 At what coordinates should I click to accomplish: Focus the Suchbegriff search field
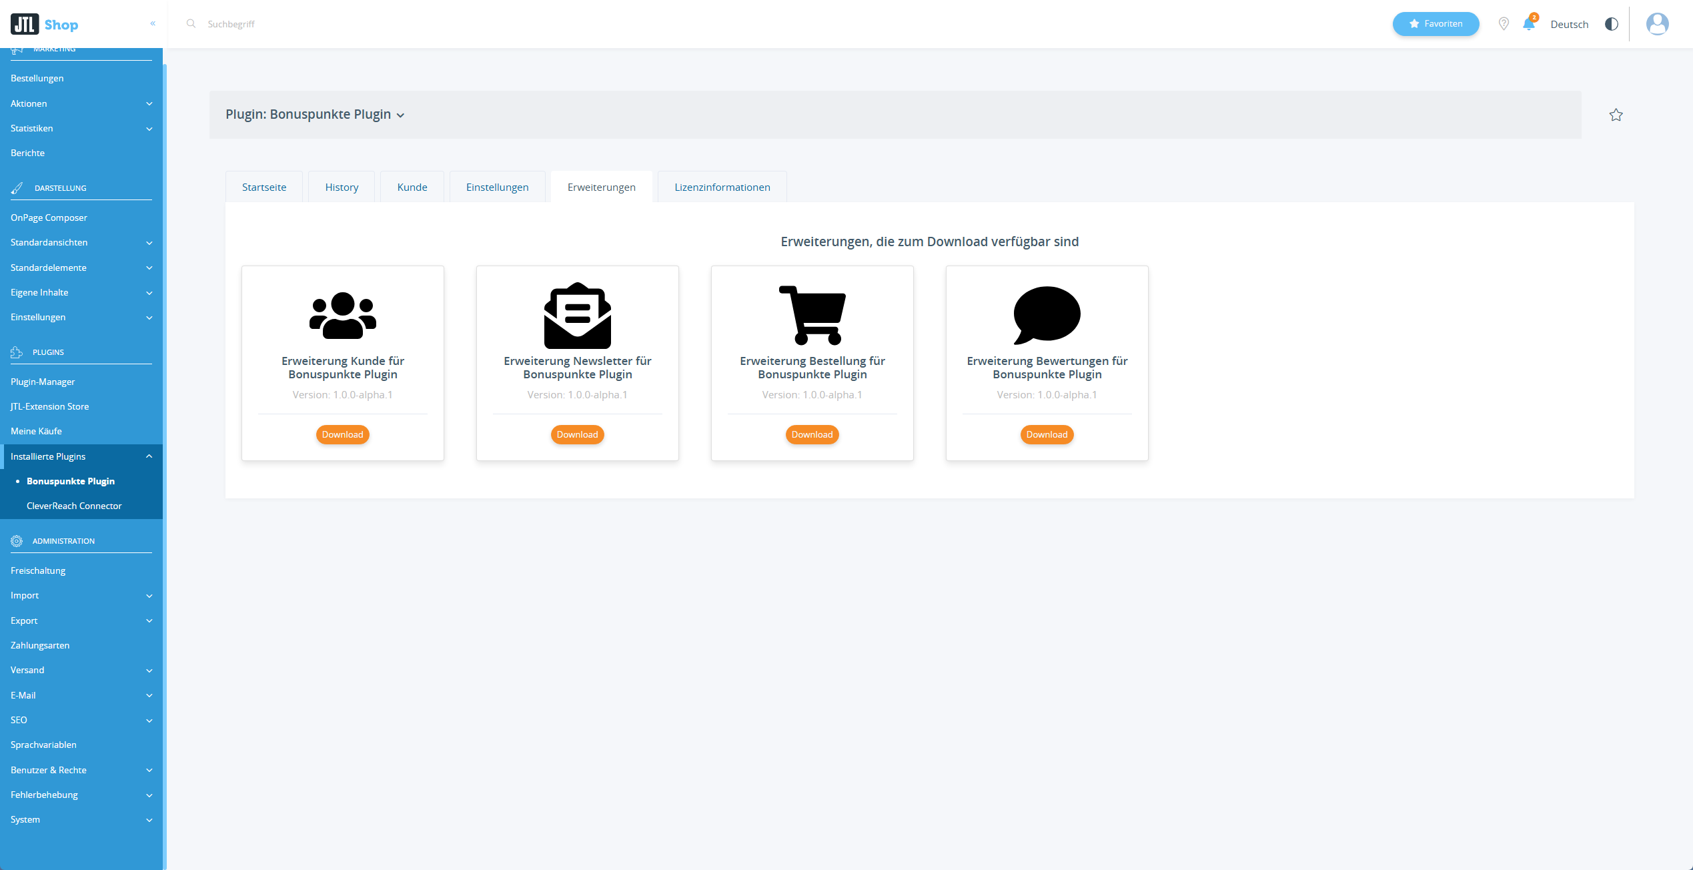click(230, 24)
